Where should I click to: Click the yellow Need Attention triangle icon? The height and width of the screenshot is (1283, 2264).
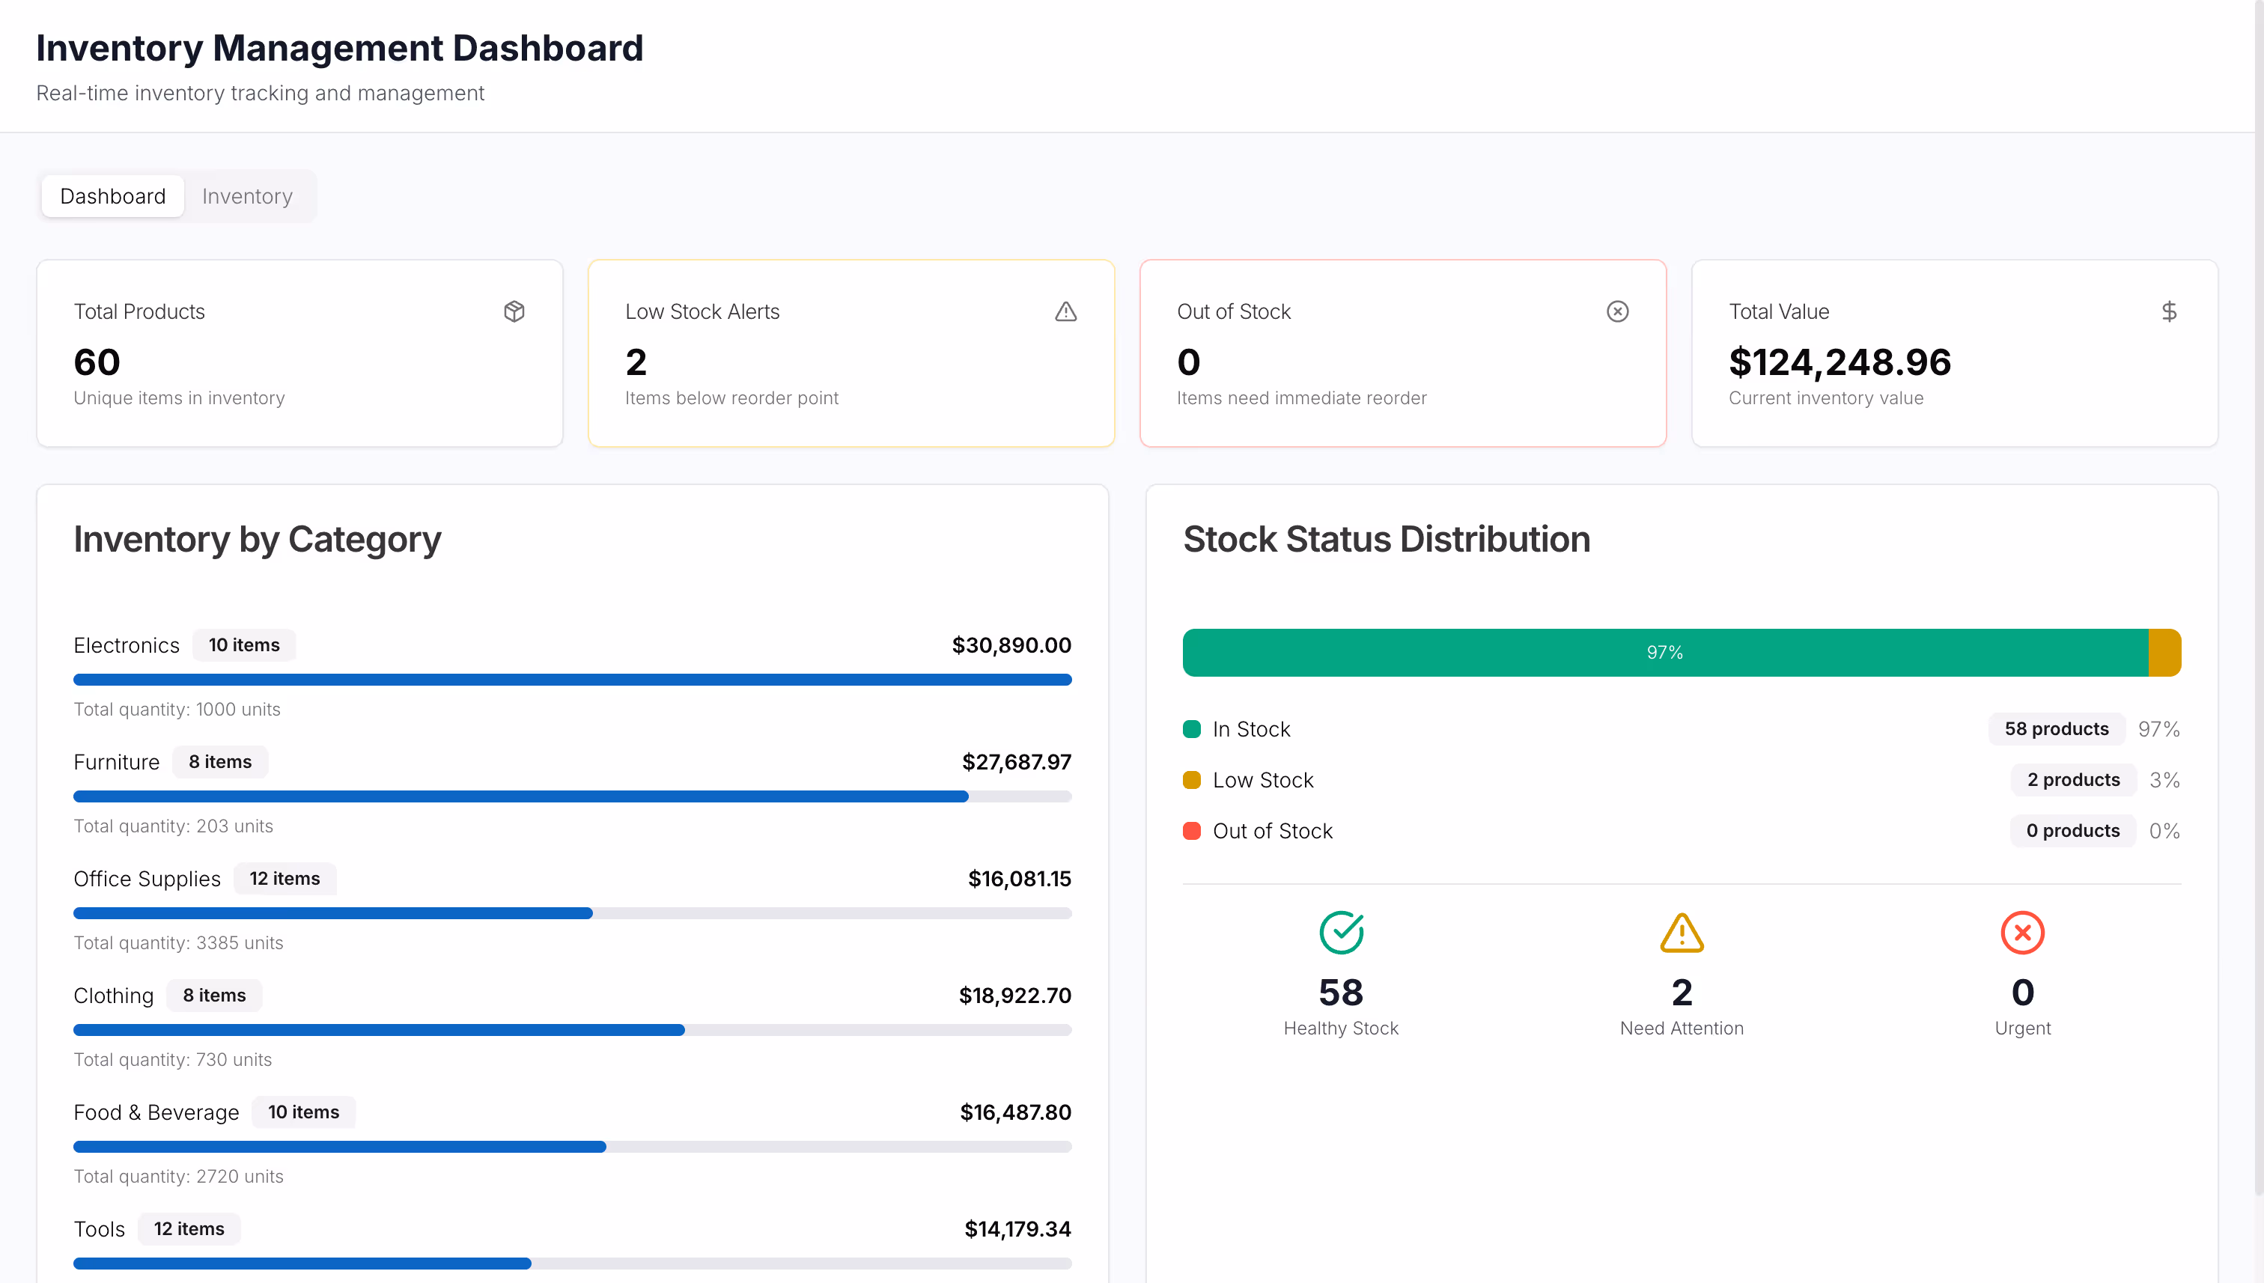[1681, 932]
